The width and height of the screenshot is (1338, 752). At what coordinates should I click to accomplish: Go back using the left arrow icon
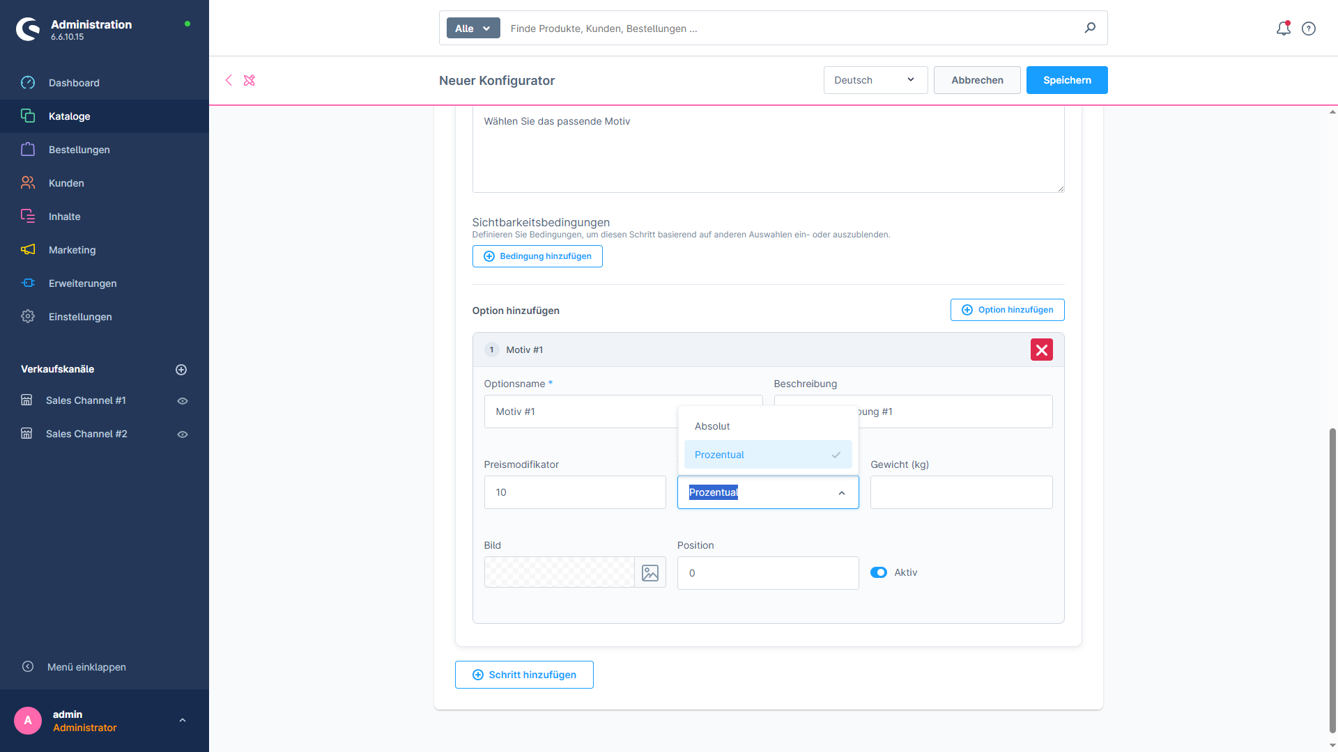point(229,80)
